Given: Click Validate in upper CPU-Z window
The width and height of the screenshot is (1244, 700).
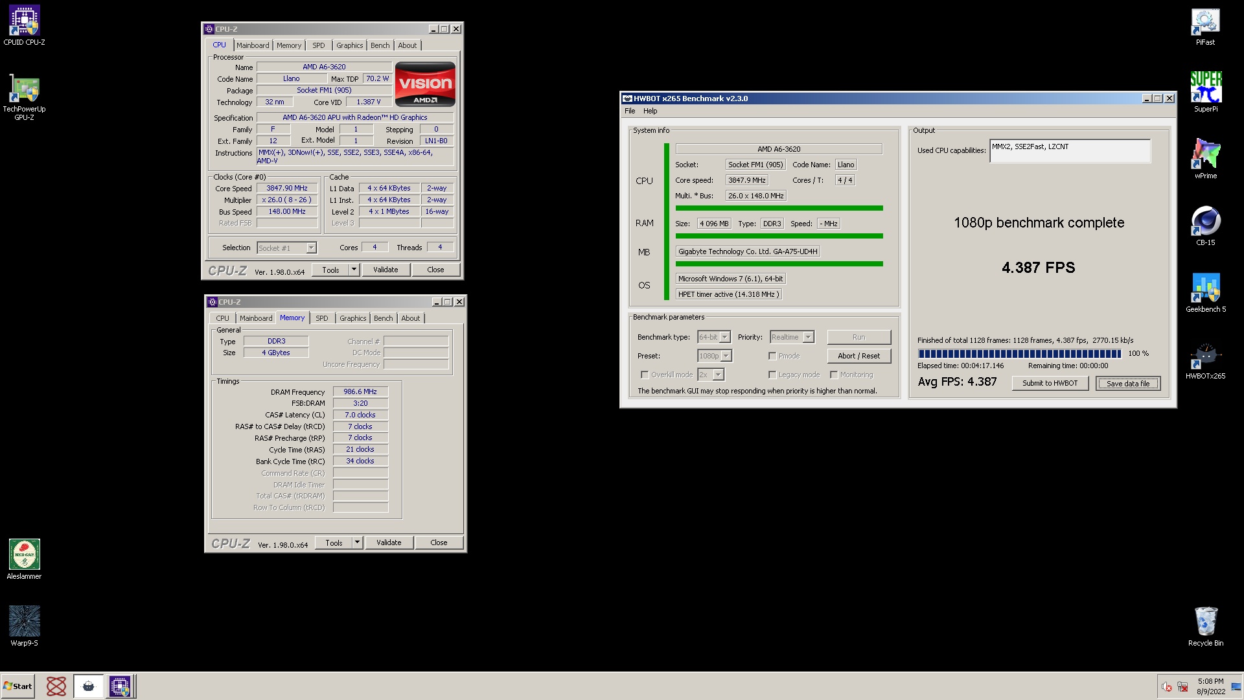Looking at the screenshot, I should point(386,270).
